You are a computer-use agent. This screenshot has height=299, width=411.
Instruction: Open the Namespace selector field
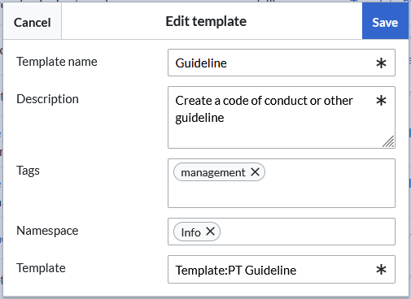pyautogui.click(x=282, y=232)
